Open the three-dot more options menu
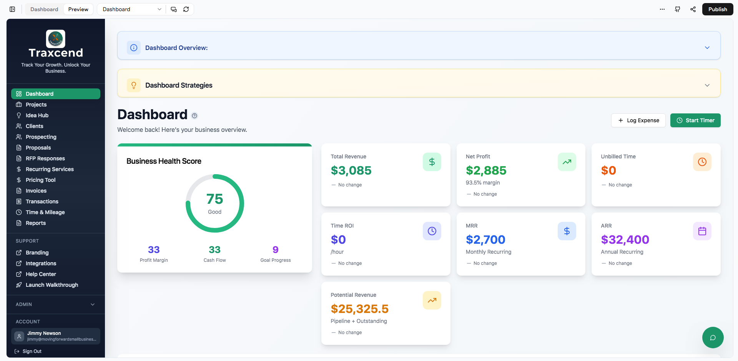This screenshot has height=361, width=738. 662,9
